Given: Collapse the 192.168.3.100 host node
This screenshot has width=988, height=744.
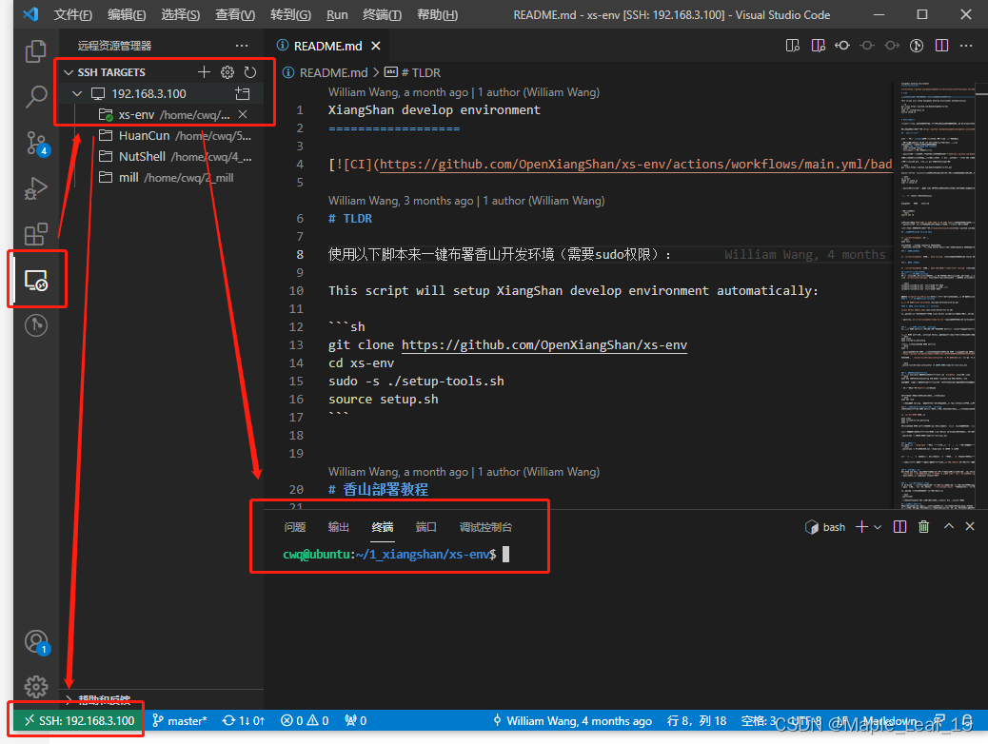Looking at the screenshot, I should 77,94.
